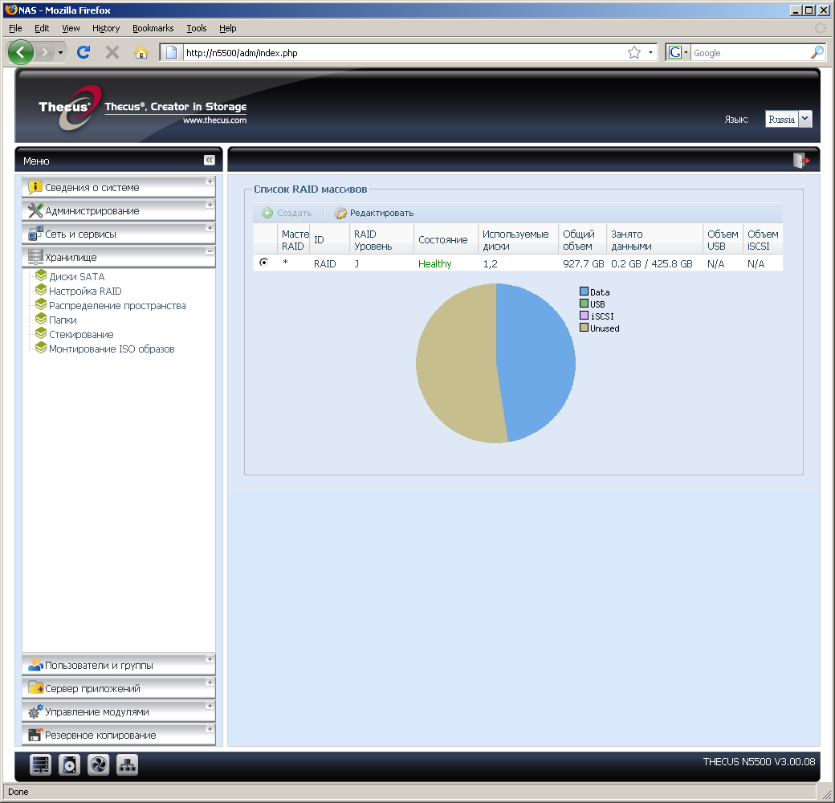835x803 pixels.
Task: Click the fan status icon in bottom bar
Action: click(x=98, y=765)
